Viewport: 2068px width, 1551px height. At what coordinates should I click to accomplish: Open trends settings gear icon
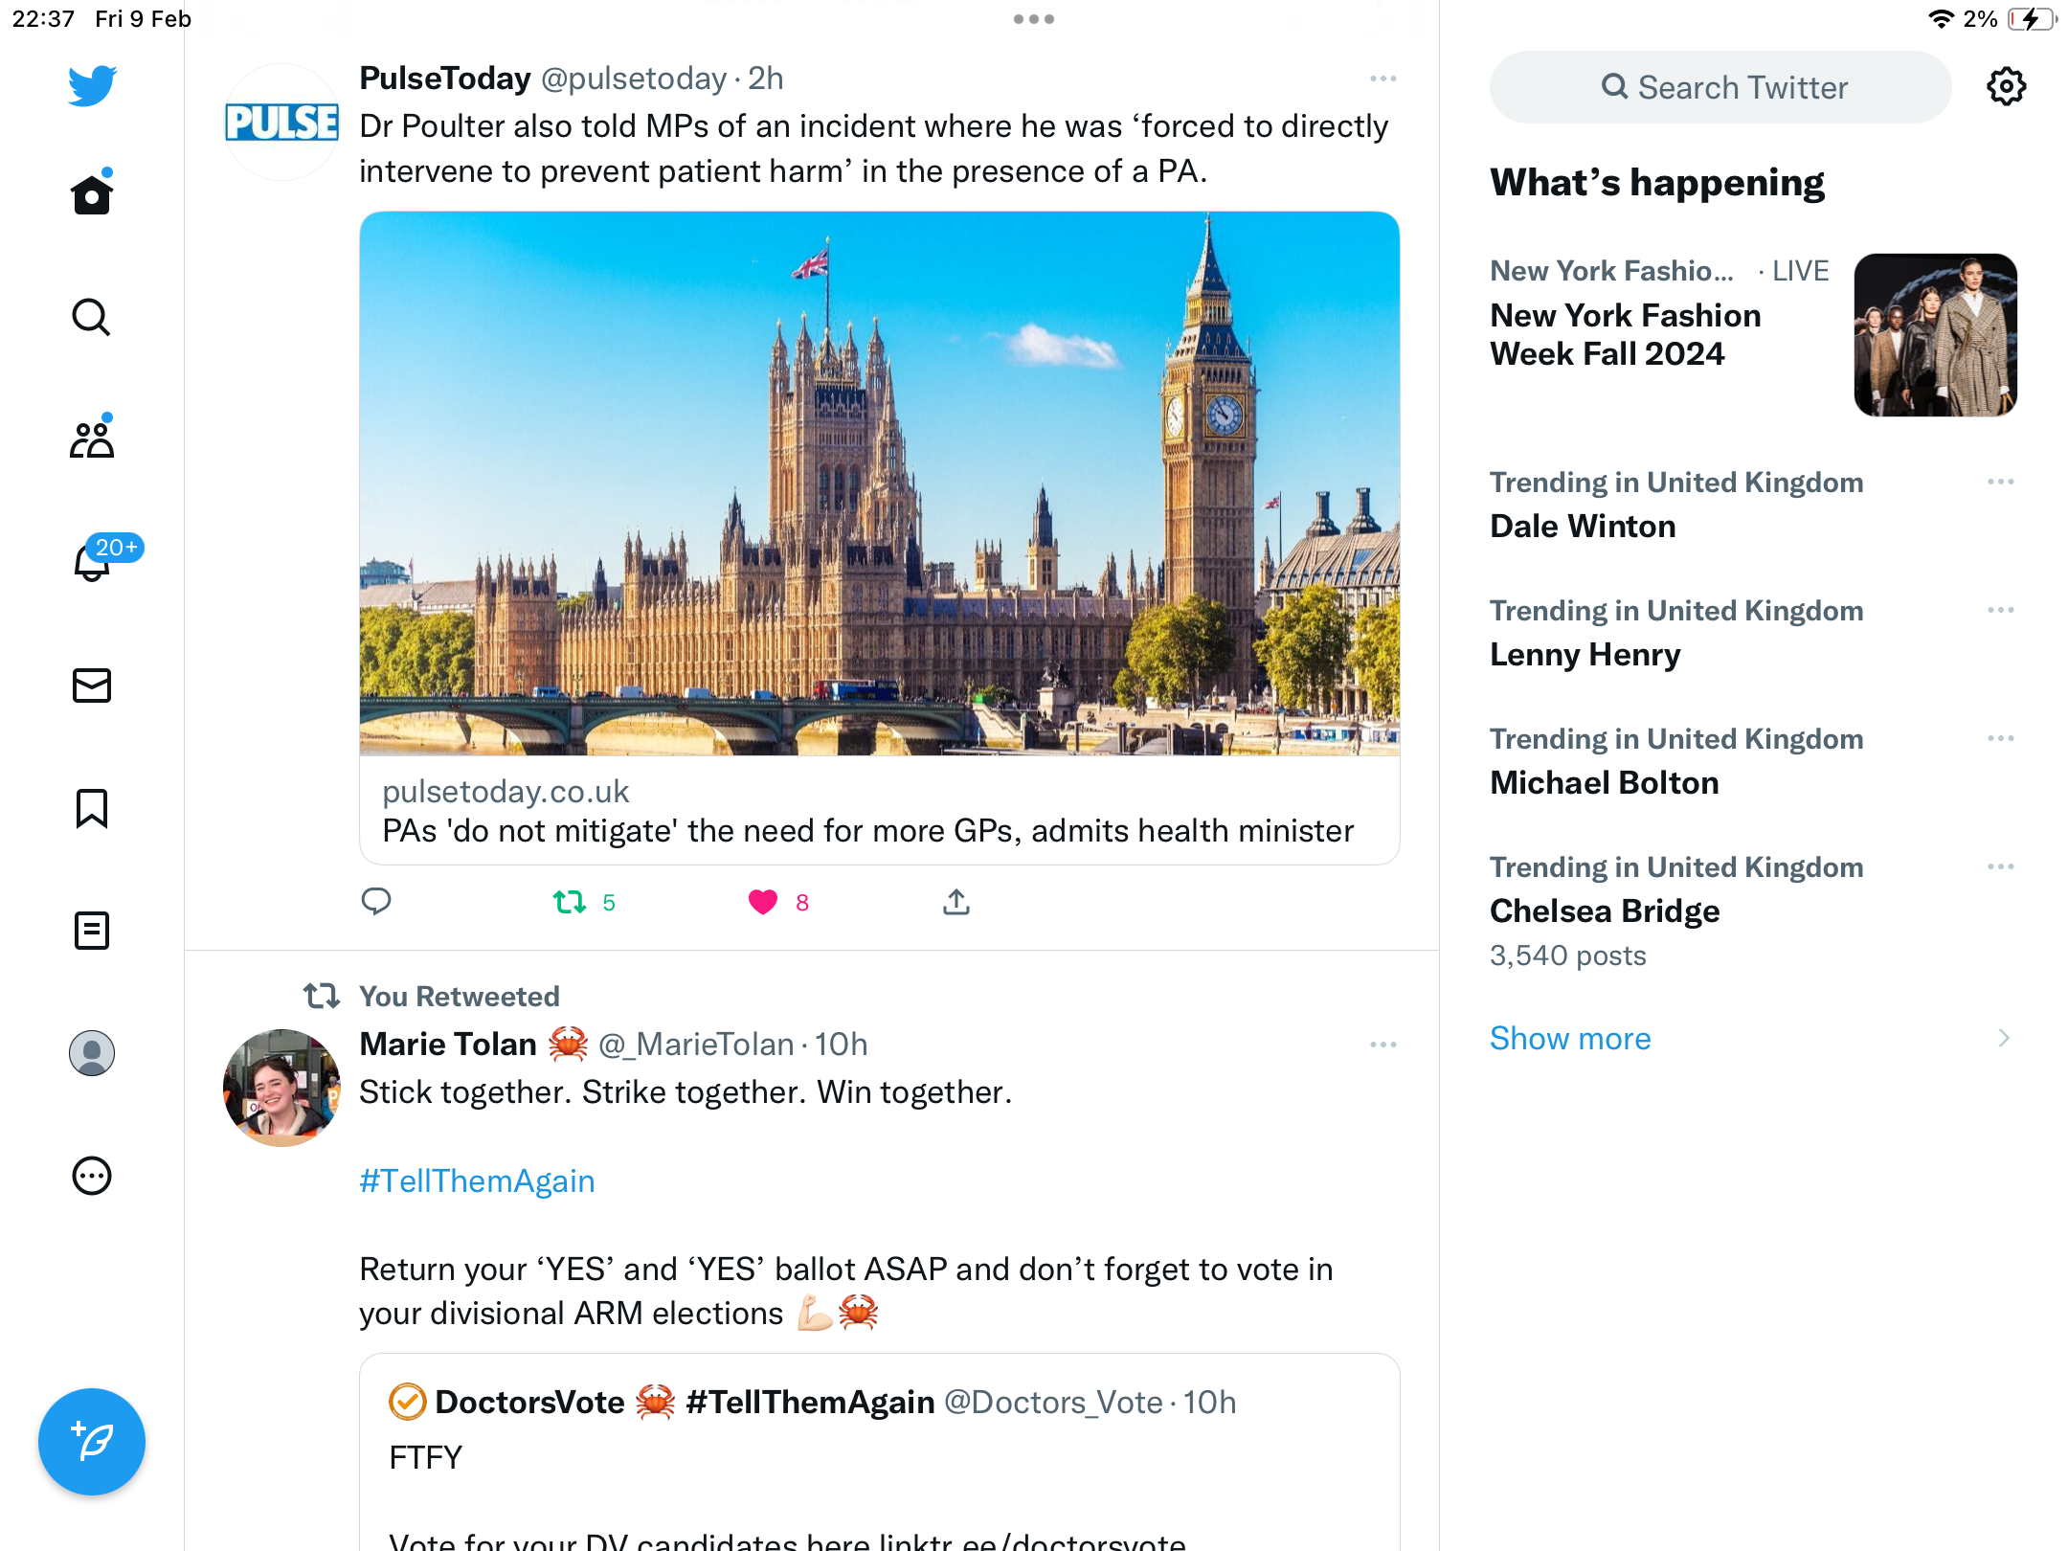[2006, 87]
